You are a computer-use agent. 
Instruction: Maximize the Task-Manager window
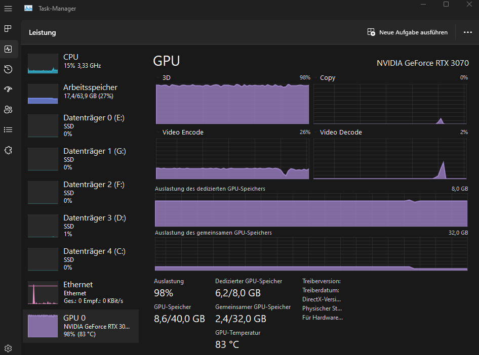pos(446,4)
